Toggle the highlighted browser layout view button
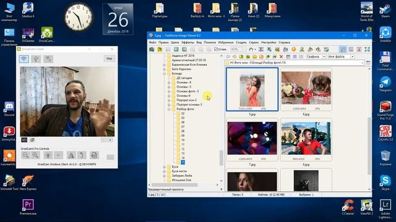The image size is (396, 222). click(343, 49)
